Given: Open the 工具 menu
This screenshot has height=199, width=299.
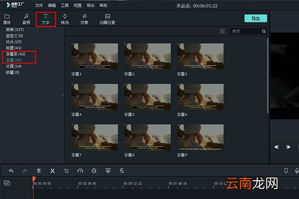Looking at the screenshot, I should tap(65, 6).
